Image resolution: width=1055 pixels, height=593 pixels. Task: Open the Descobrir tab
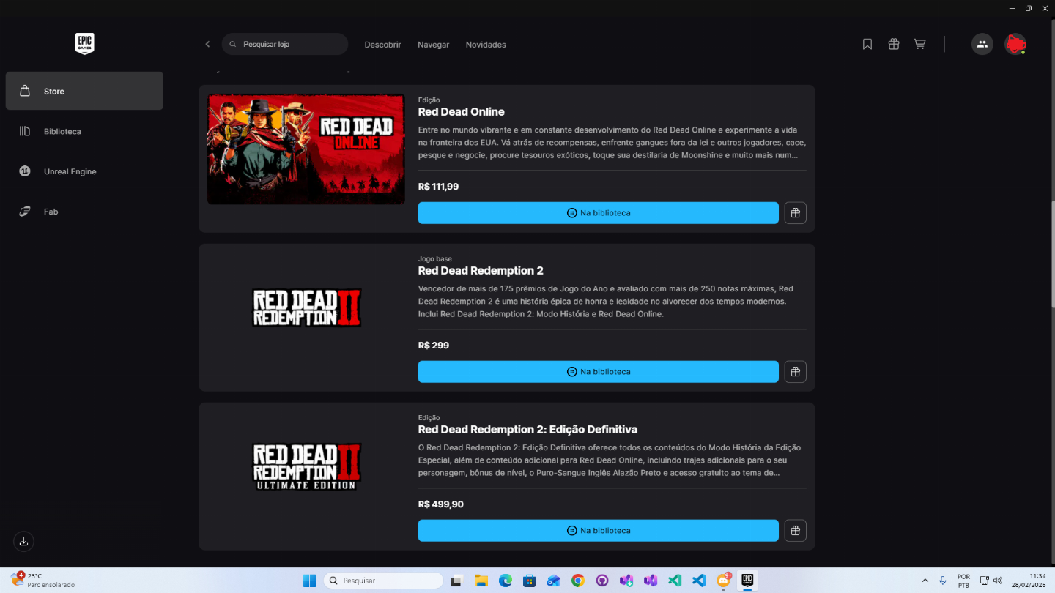click(x=382, y=45)
